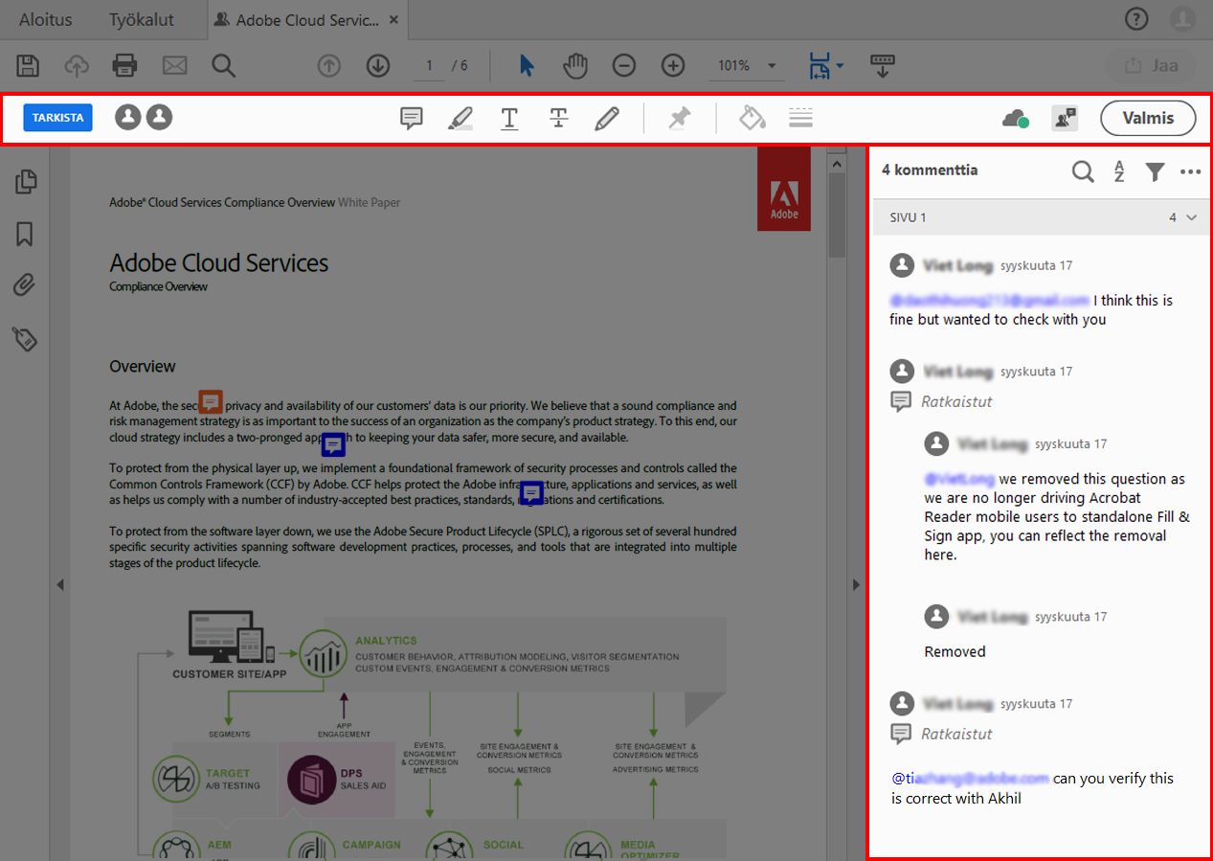Viewport: 1213px width, 861px height.
Task: Click the Adobe logo in document
Action: (x=784, y=189)
